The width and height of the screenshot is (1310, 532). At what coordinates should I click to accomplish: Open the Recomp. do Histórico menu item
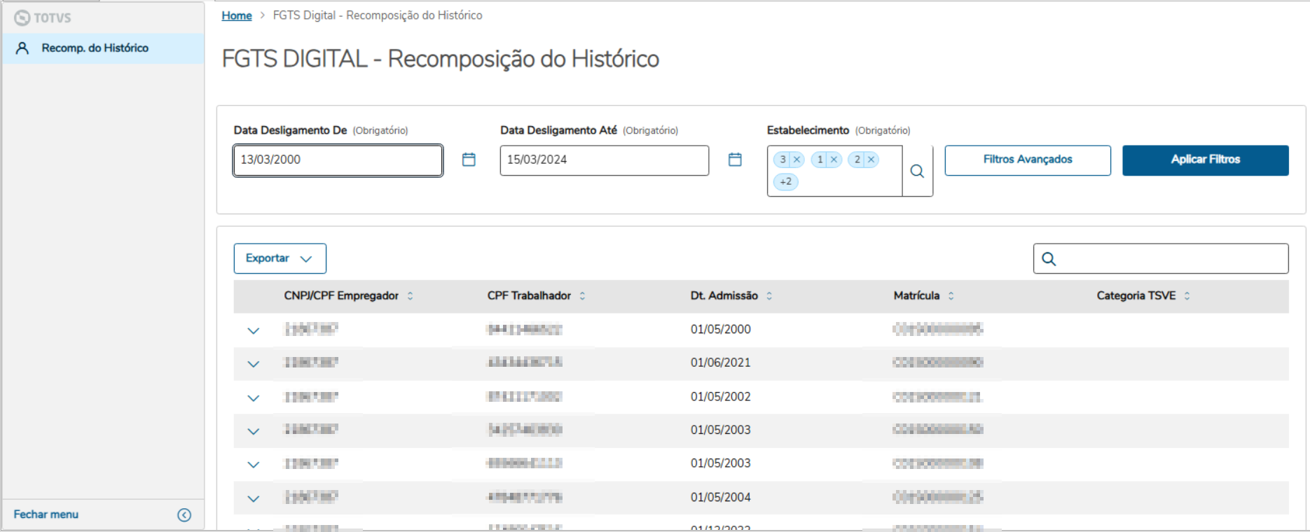click(x=103, y=48)
